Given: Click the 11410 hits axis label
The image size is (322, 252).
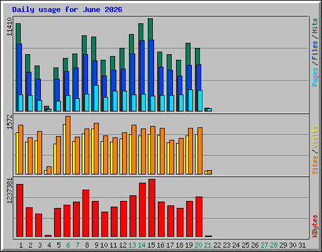Looking at the screenshot, I should pos(9,26).
